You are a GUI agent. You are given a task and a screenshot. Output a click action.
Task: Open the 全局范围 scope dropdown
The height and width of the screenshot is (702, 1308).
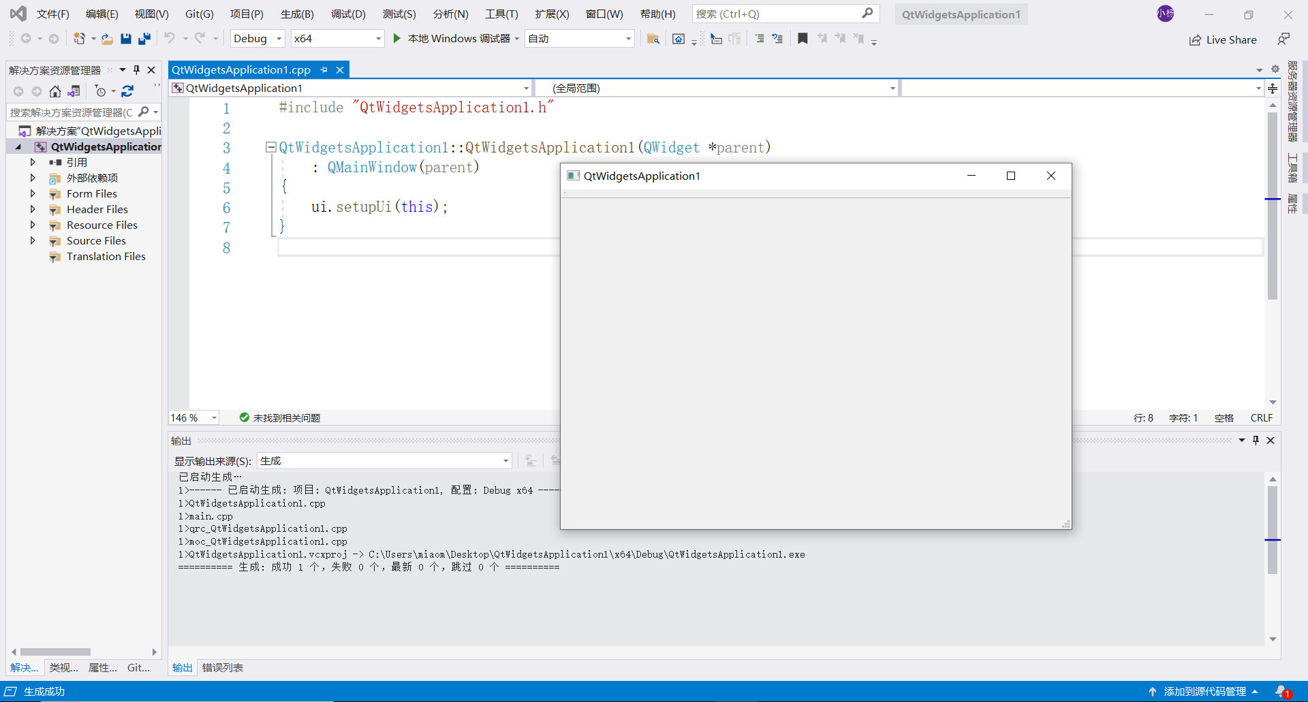pos(716,88)
